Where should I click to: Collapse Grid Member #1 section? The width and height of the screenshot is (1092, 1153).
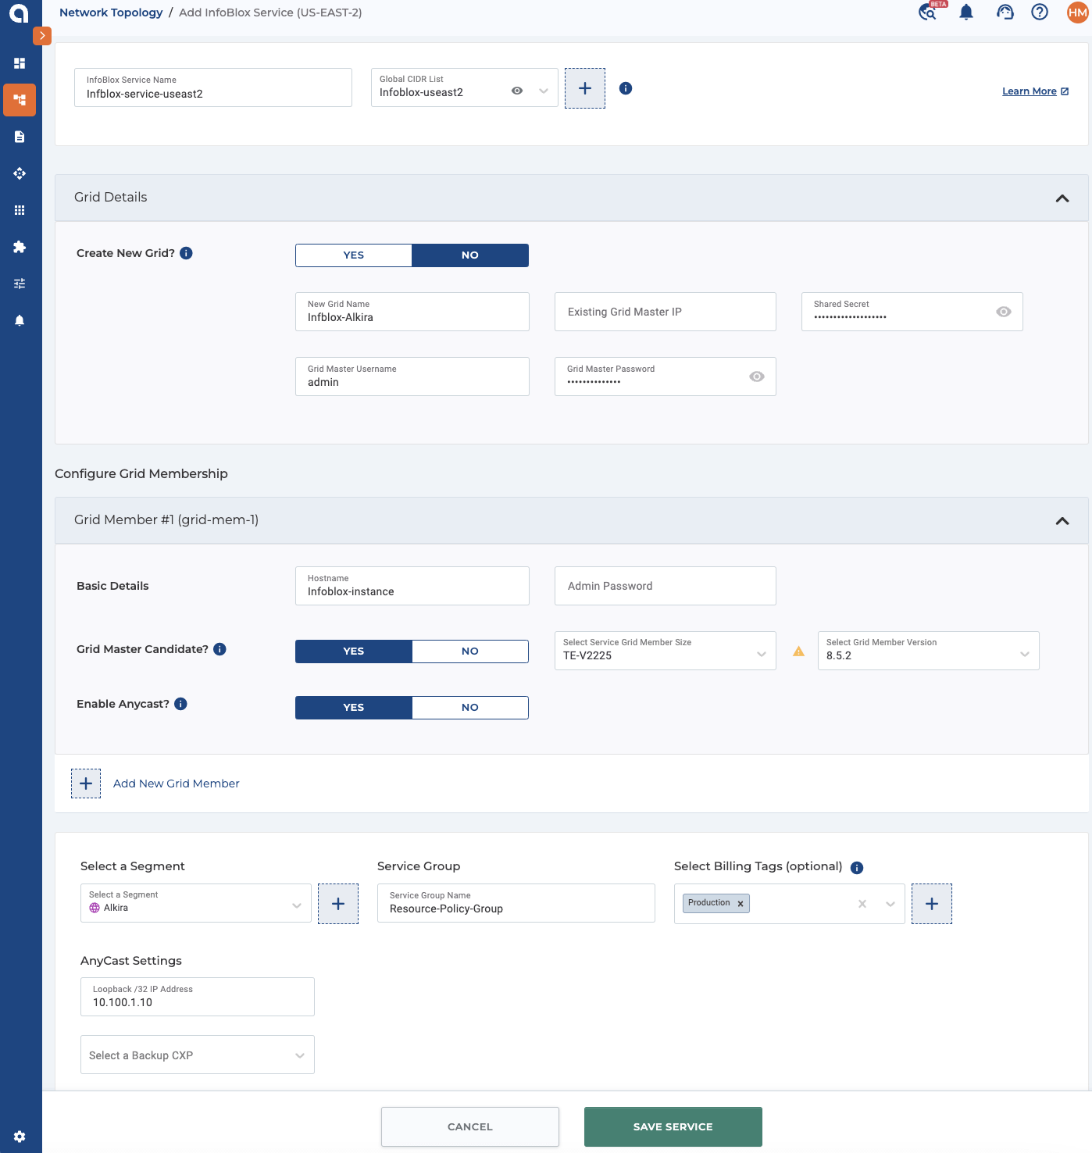pyautogui.click(x=1062, y=521)
